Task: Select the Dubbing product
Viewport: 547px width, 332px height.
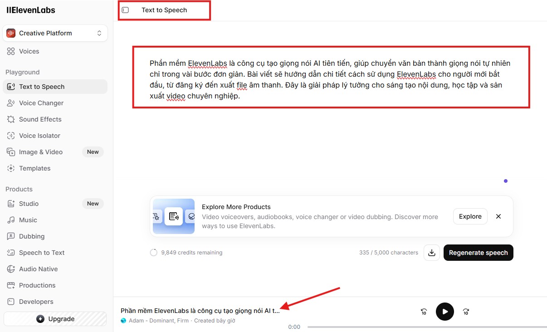Action: pos(32,236)
